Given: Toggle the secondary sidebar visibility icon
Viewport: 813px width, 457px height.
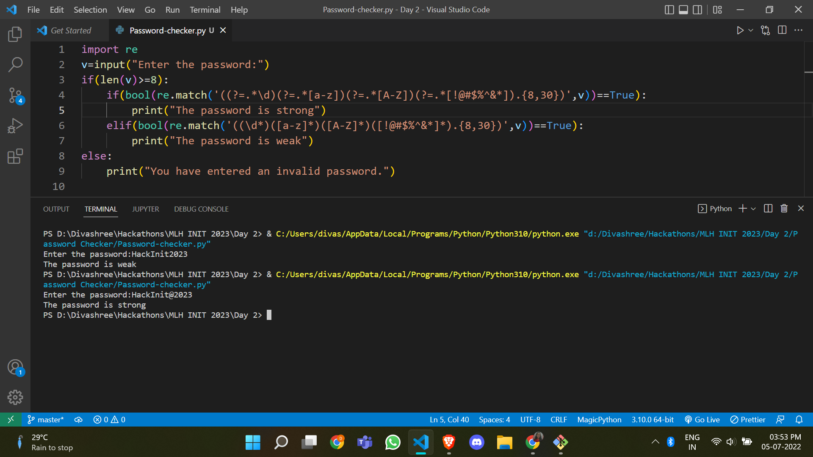Looking at the screenshot, I should coord(697,9).
